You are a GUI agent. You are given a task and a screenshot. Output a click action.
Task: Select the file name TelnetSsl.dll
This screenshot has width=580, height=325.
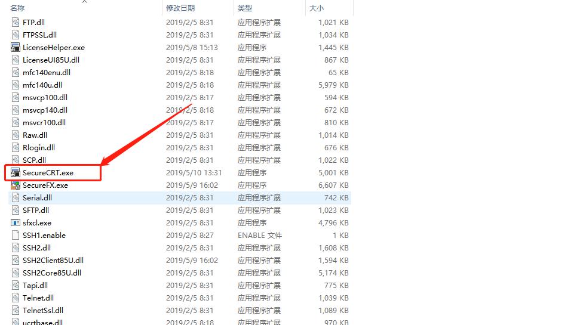pos(43,311)
